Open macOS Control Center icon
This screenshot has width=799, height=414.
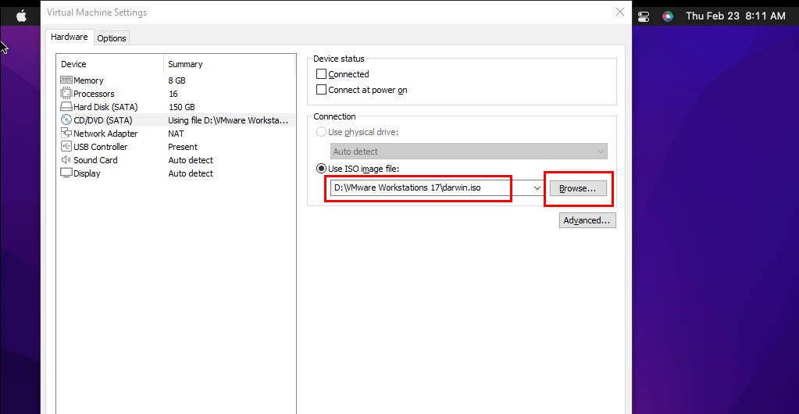[644, 16]
